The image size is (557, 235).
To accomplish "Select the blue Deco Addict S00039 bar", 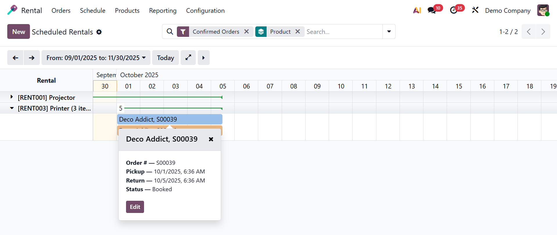I will pyautogui.click(x=170, y=119).
